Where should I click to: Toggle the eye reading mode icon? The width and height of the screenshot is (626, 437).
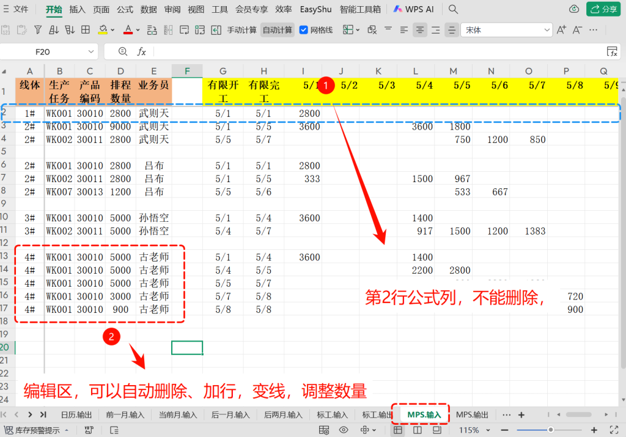pyautogui.click(x=344, y=430)
